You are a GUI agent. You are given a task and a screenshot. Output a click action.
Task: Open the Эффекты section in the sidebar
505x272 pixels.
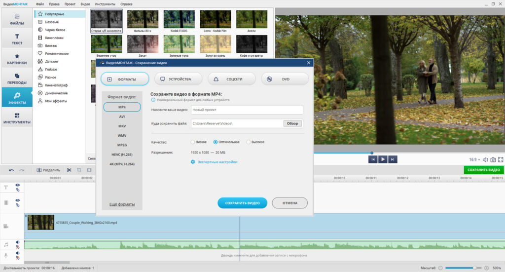(x=17, y=98)
